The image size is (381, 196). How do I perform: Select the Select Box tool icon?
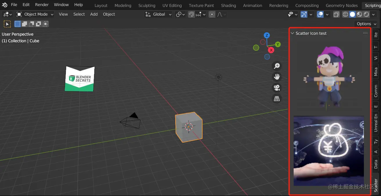[7, 24]
